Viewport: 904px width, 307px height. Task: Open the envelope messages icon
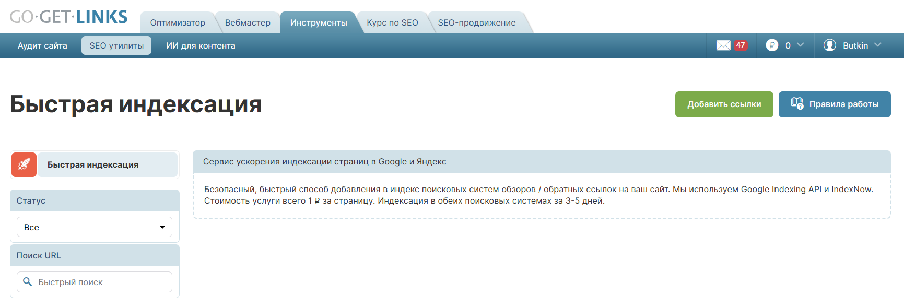(x=723, y=45)
